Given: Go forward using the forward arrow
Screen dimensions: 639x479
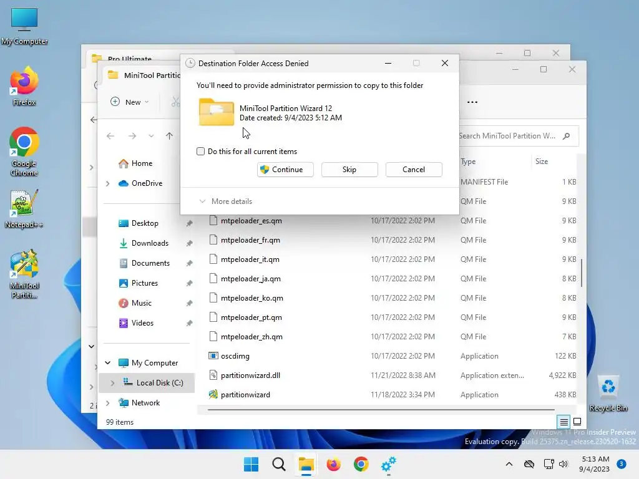Looking at the screenshot, I should click(132, 136).
